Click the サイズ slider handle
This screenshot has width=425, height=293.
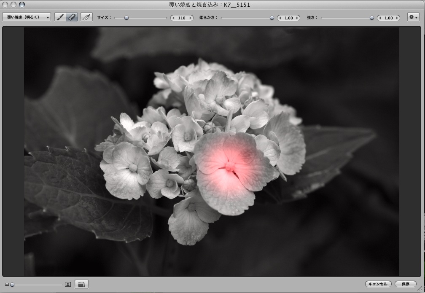tap(126, 18)
